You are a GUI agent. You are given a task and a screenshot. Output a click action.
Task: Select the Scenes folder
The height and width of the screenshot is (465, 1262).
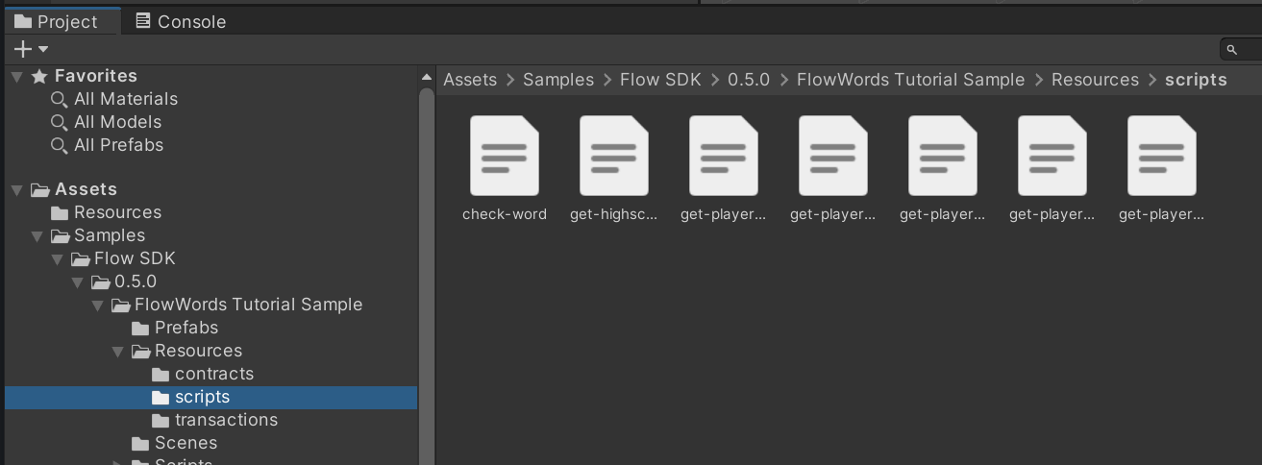(x=186, y=443)
